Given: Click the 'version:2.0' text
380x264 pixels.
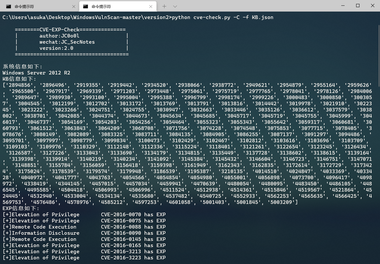Looking at the screenshot, I should click(x=56, y=48).
